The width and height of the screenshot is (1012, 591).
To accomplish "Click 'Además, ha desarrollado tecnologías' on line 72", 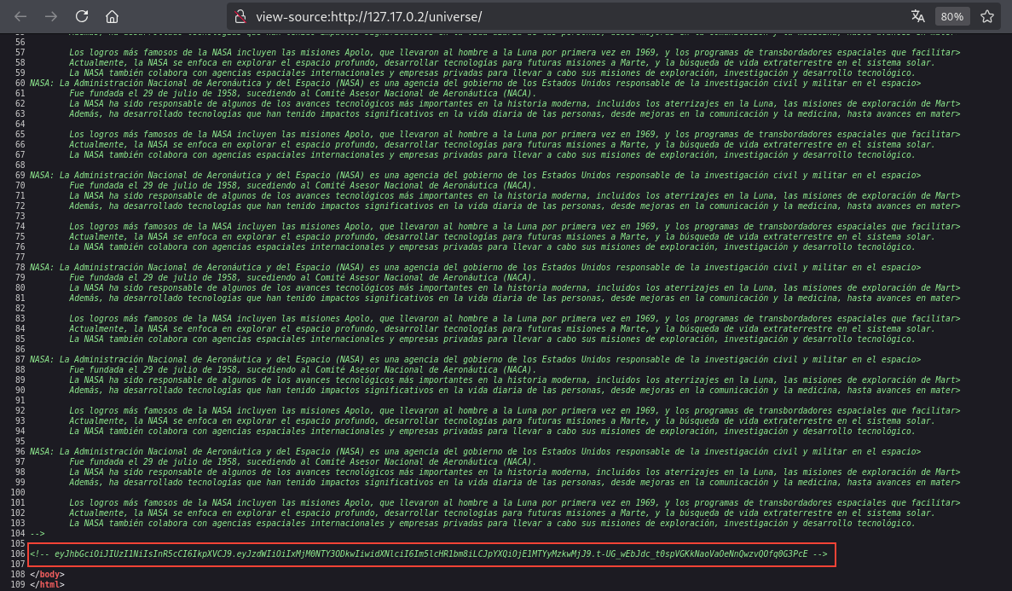I will pyautogui.click(x=155, y=206).
